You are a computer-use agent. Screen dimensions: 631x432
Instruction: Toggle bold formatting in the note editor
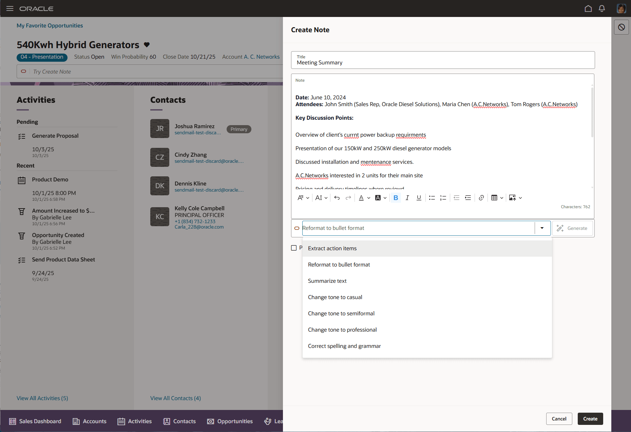396,198
